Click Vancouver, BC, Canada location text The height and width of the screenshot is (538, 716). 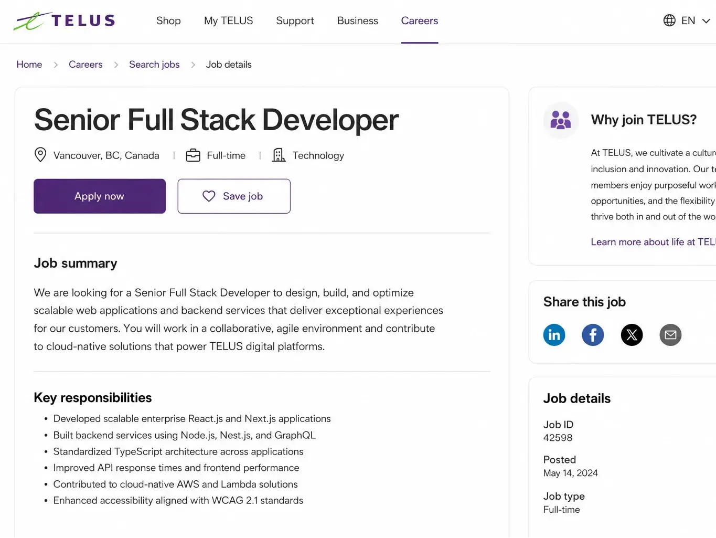pos(106,155)
